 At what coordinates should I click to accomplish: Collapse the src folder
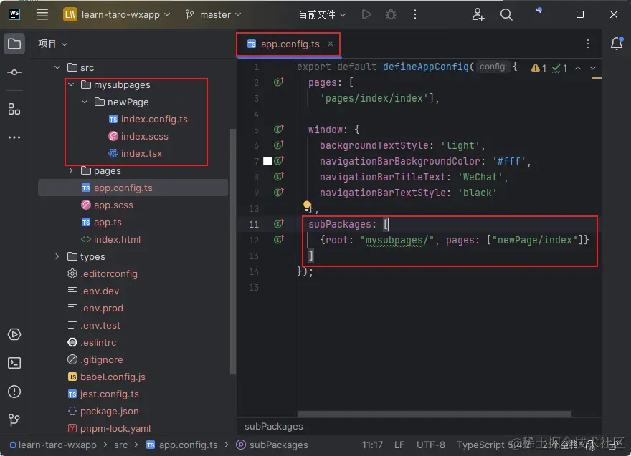tap(57, 67)
